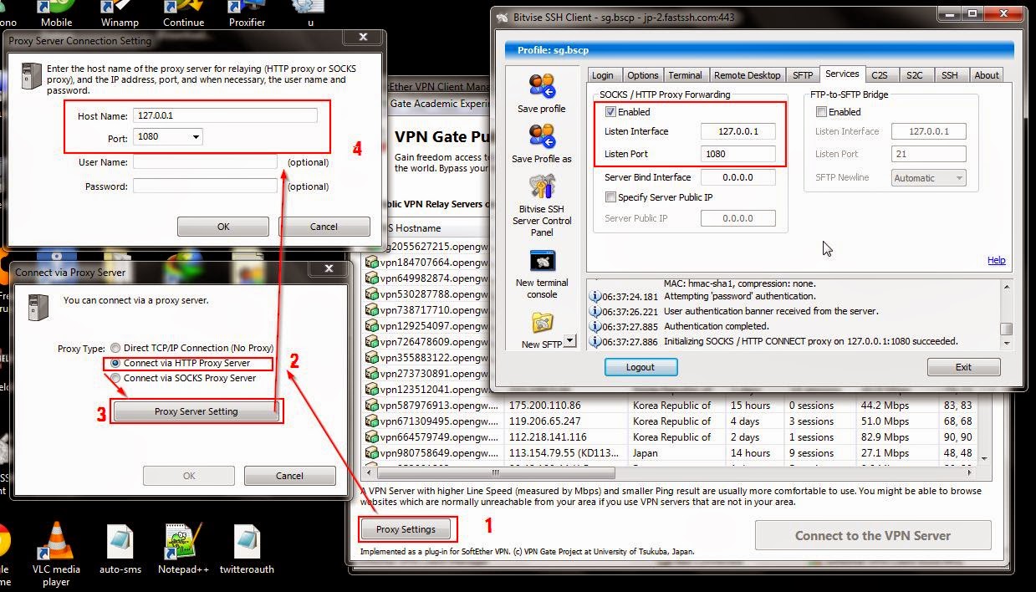Click the 'Authentication completed.' log line
The height and width of the screenshot is (592, 1036).
pyautogui.click(x=717, y=326)
